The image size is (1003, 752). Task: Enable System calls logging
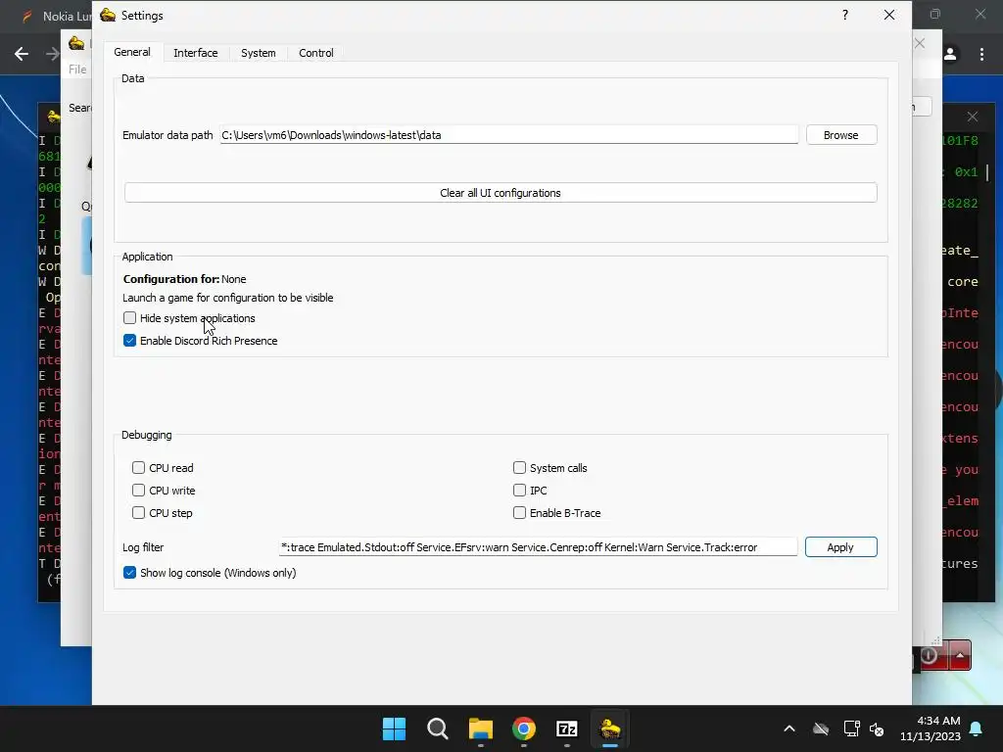pos(519,467)
